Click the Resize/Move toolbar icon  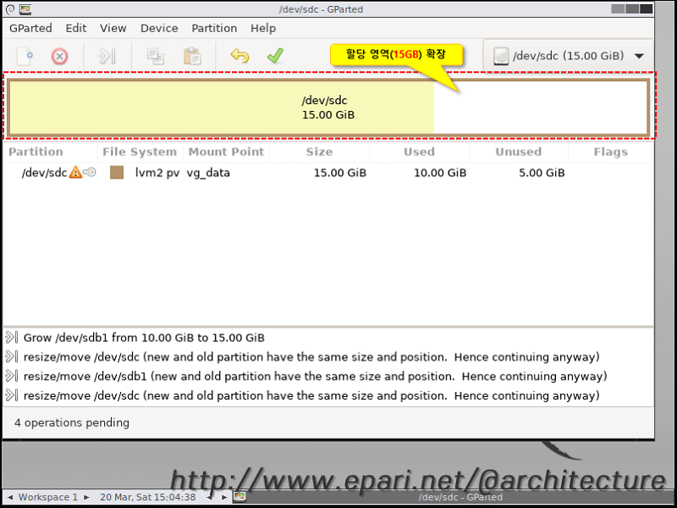pyautogui.click(x=107, y=56)
